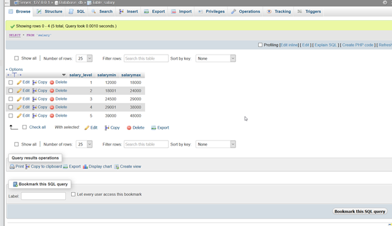This screenshot has height=226, width=392.
Task: Sort by the salarymax column header
Action: tap(131, 75)
